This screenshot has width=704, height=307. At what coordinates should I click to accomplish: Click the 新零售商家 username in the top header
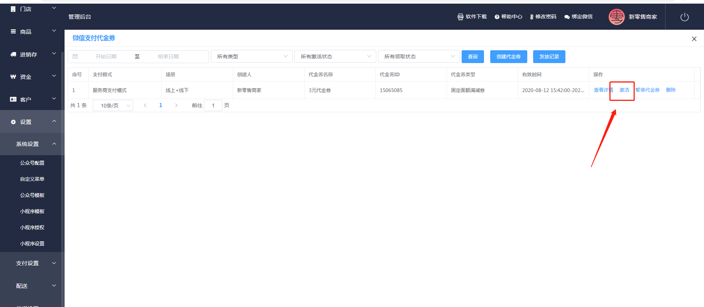click(x=643, y=17)
